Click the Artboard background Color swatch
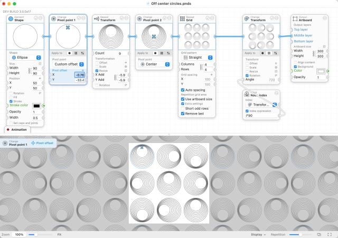Screen dimensions: 338x238 pyautogui.click(x=321, y=71)
